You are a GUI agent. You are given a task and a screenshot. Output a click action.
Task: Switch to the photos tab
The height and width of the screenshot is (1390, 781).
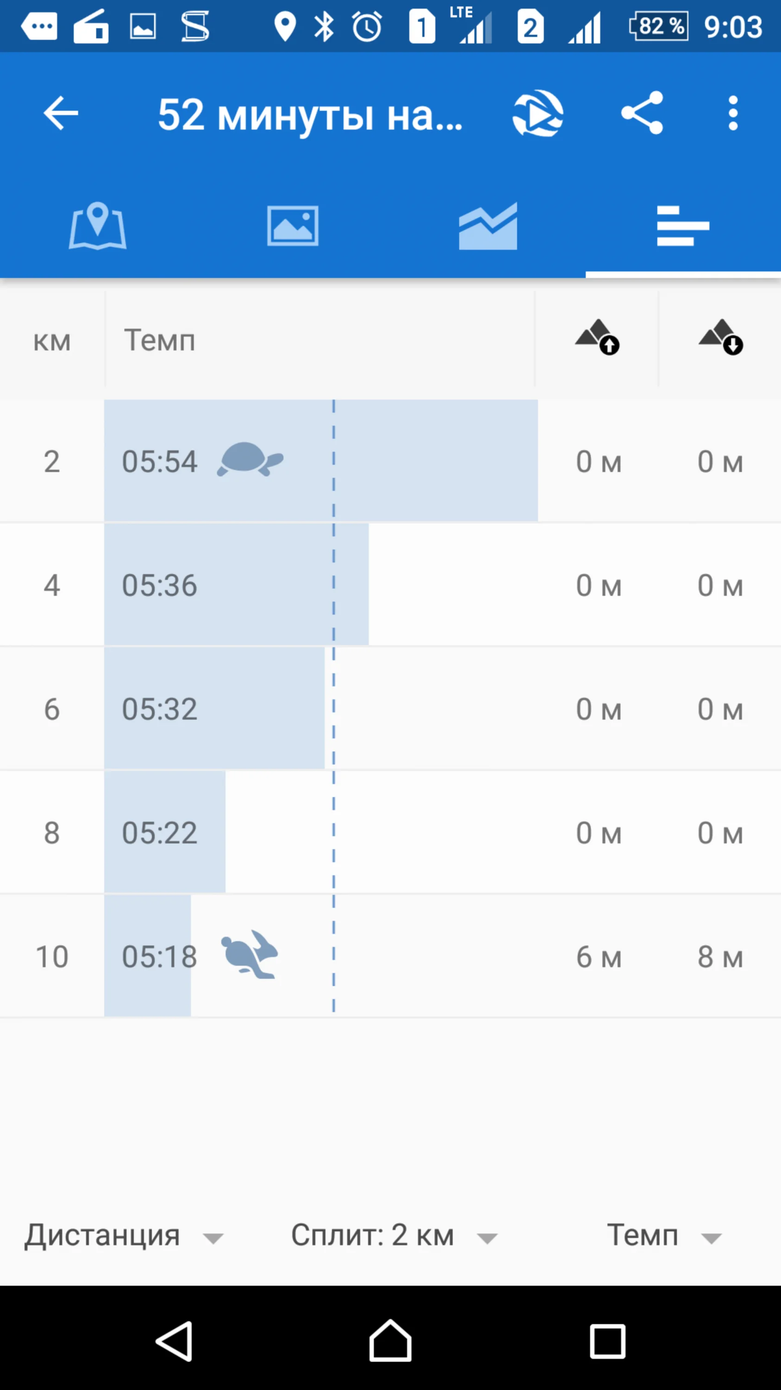coord(293,226)
